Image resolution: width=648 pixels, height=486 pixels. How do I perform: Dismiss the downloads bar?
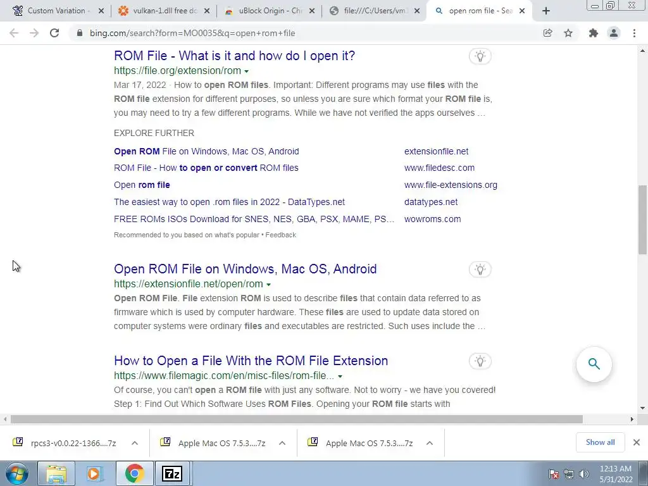637,442
